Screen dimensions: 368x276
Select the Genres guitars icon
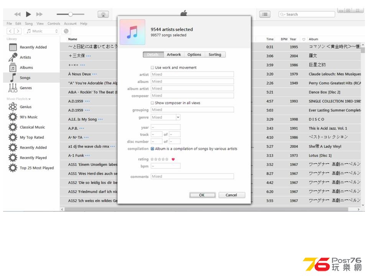click(13, 88)
